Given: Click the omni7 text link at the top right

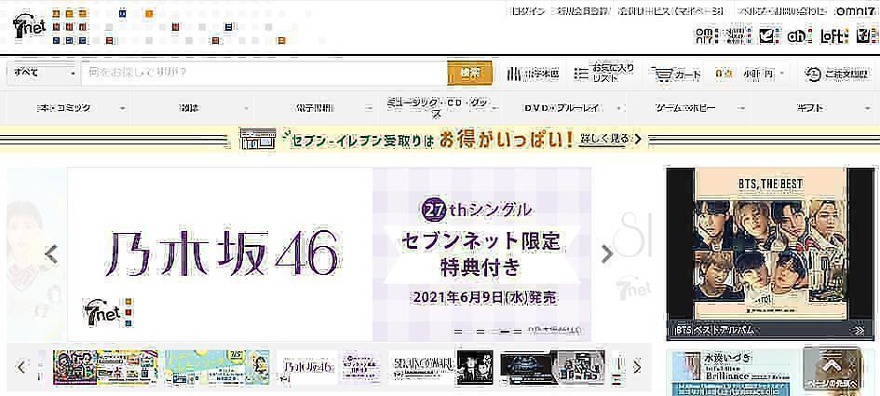Looking at the screenshot, I should coord(855,11).
